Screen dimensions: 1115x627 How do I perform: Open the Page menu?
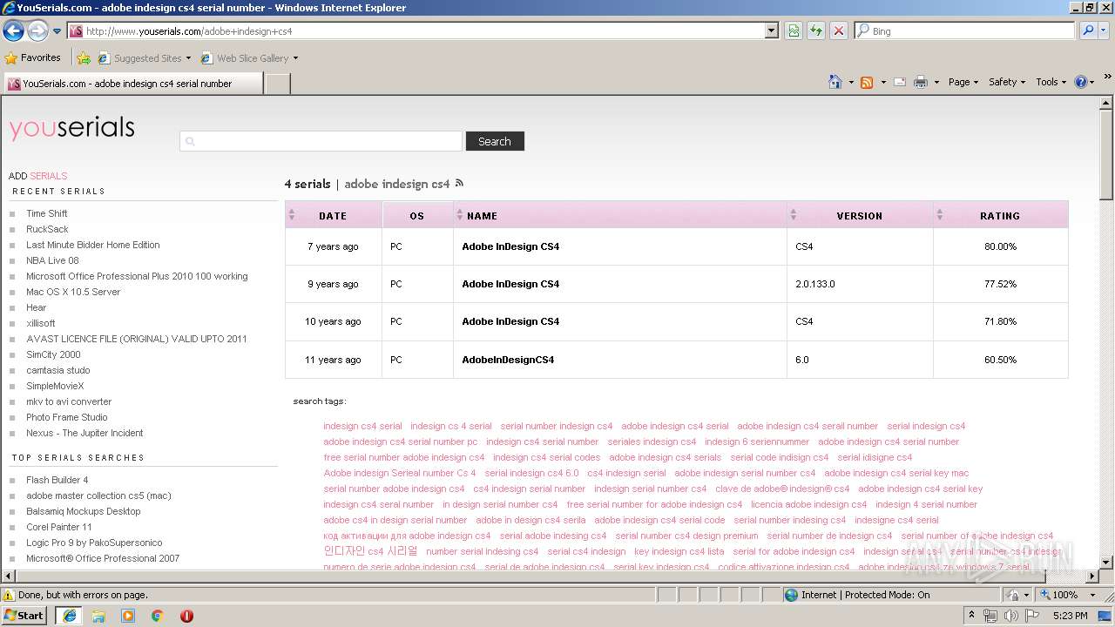pyautogui.click(x=963, y=82)
